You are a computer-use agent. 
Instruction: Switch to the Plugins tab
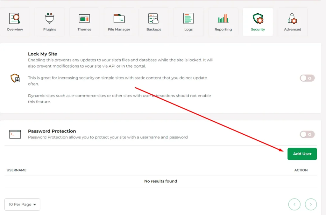coord(49,22)
